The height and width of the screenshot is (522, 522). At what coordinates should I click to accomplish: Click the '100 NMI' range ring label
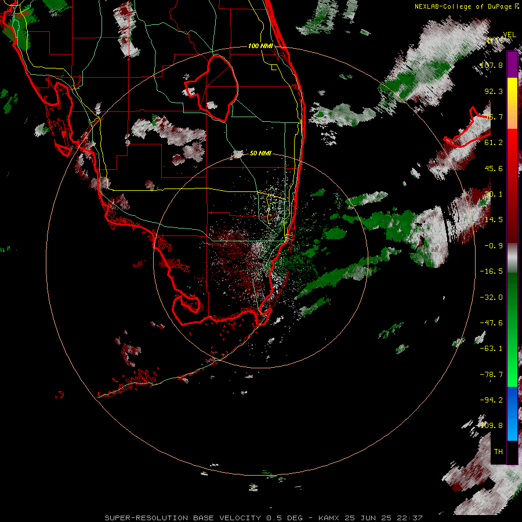[x=260, y=46]
